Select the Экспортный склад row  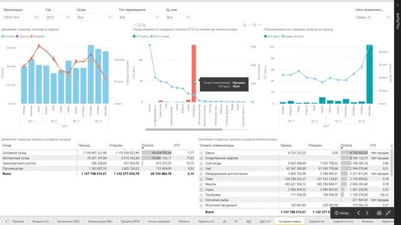pyautogui.click(x=98, y=158)
